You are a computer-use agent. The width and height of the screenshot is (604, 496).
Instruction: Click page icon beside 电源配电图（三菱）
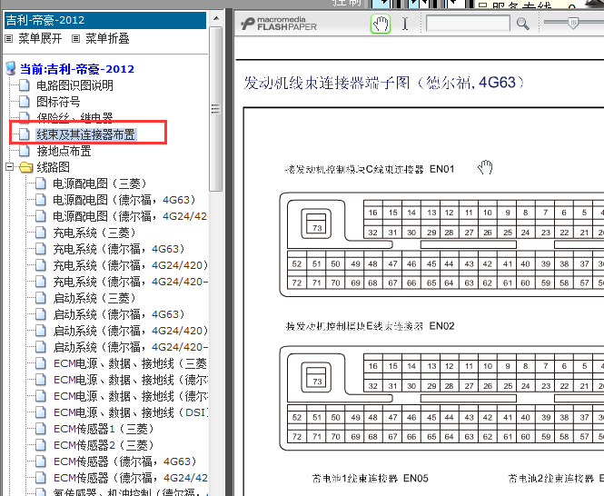[x=41, y=184]
